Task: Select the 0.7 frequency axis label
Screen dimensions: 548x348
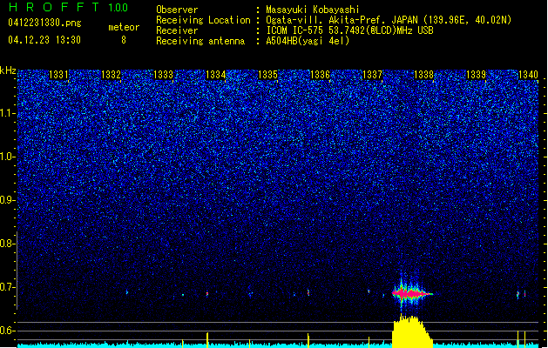Action: coord(8,287)
